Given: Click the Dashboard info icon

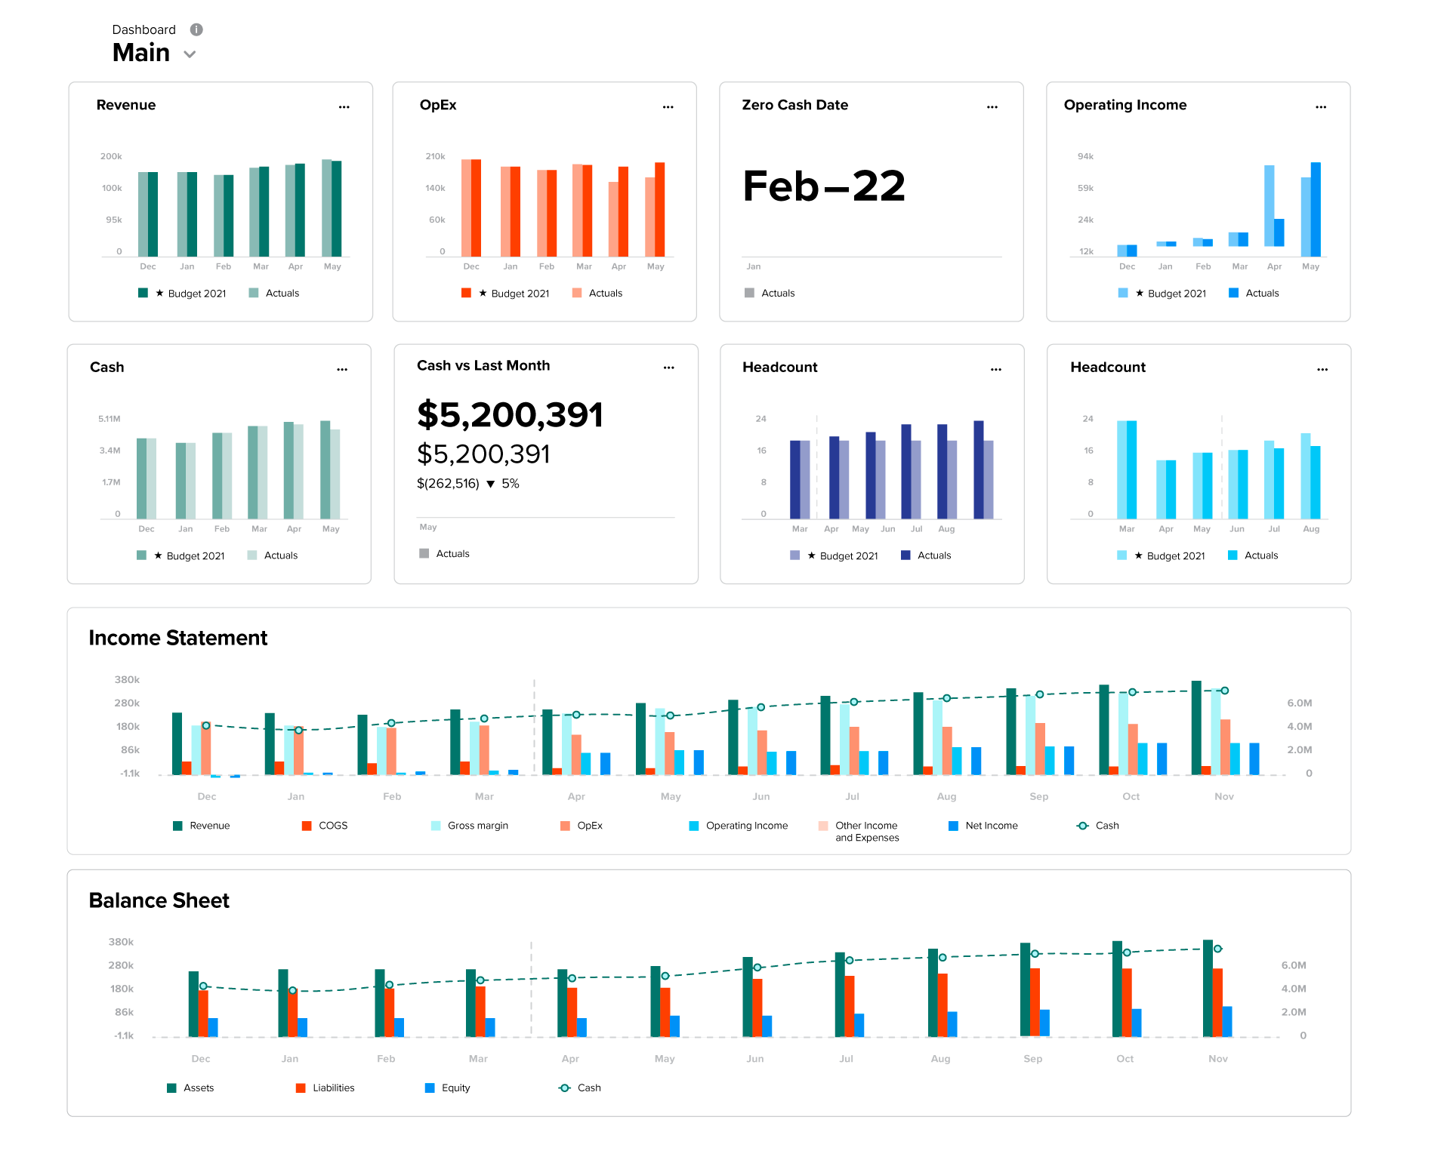Looking at the screenshot, I should [196, 29].
